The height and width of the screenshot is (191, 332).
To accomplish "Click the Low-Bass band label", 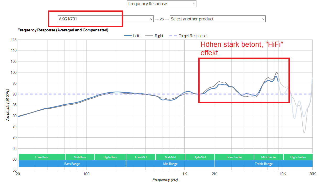I will pos(42,157).
